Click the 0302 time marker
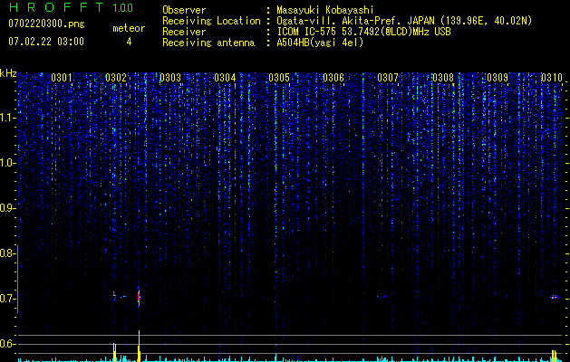570x362 pixels. (x=116, y=77)
